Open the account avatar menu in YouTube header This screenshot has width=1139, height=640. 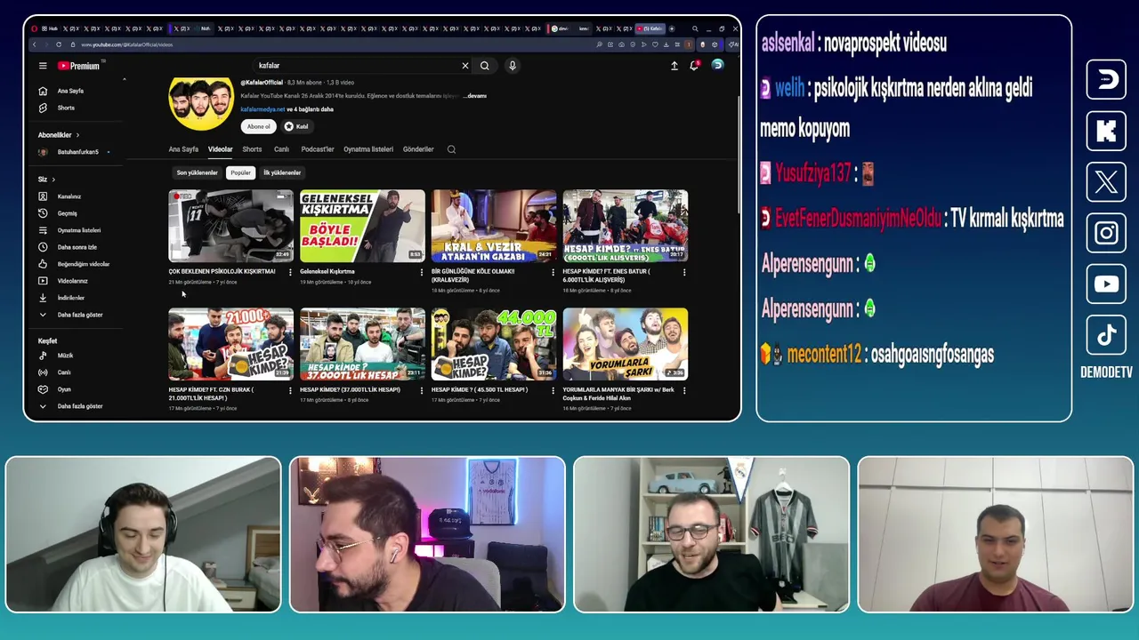click(717, 65)
